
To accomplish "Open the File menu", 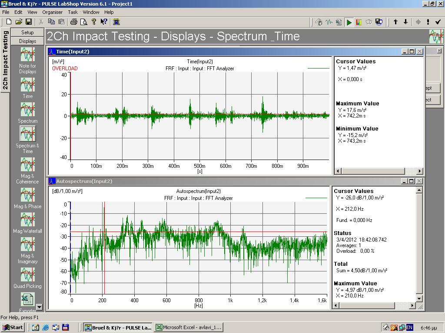I will [6, 12].
